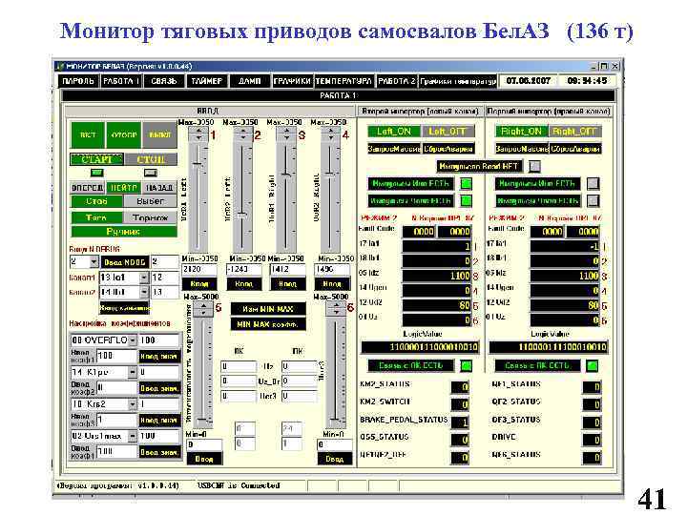This screenshot has width=687, height=515.
Task: Click Ввод button under value 2120
Action: coord(199,284)
